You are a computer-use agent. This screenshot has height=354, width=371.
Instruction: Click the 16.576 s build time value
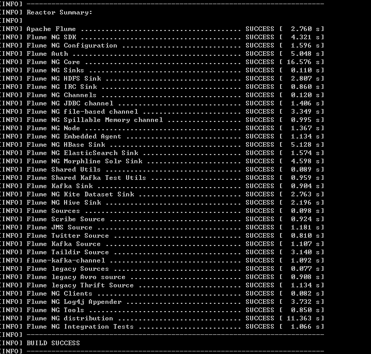(303, 62)
